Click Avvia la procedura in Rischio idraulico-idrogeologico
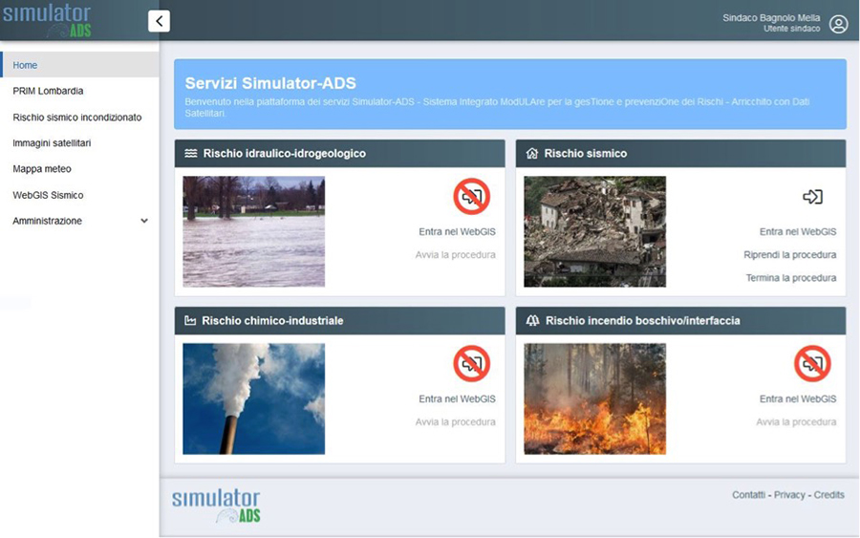 tap(455, 255)
